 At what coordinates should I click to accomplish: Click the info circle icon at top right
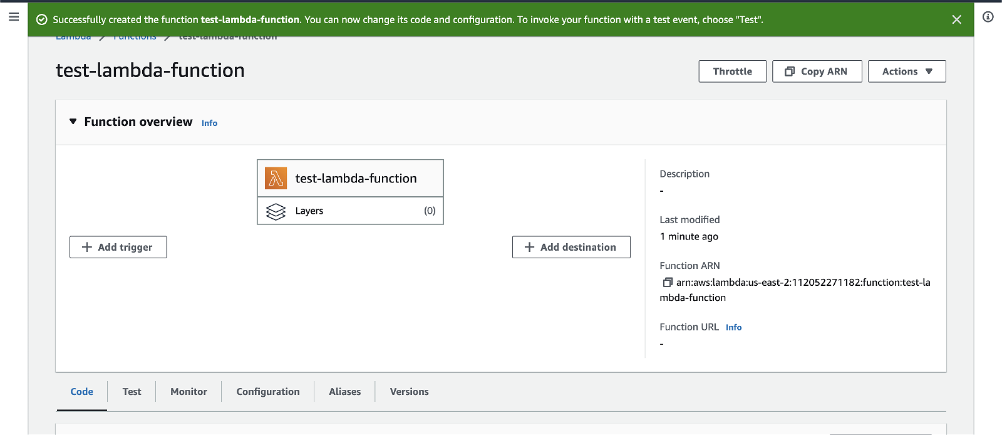tap(988, 17)
